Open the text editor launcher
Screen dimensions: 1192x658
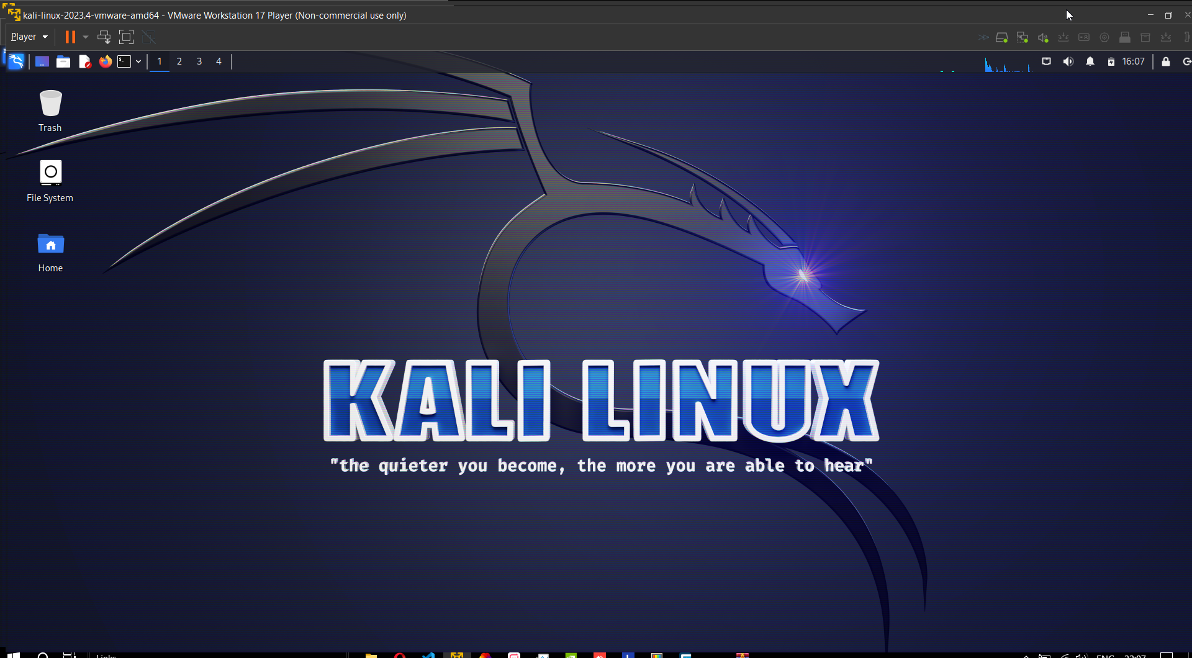coord(85,61)
